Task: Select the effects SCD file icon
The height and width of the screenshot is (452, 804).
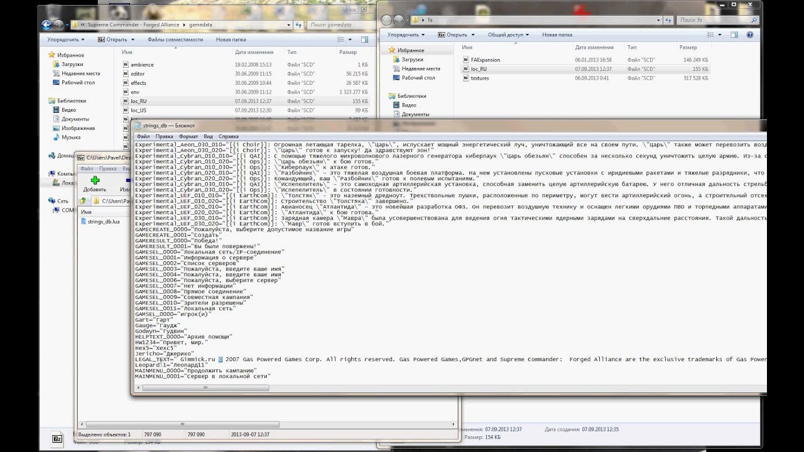Action: click(x=126, y=83)
